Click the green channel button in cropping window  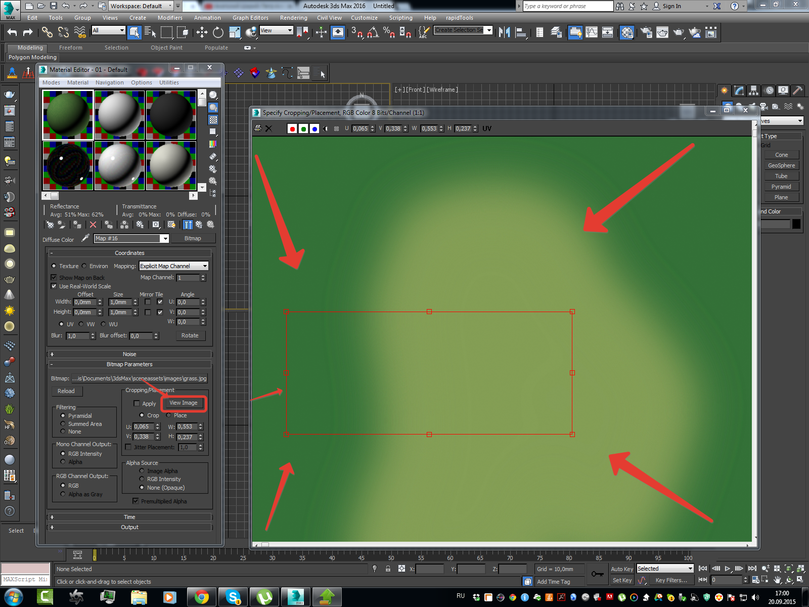point(303,128)
